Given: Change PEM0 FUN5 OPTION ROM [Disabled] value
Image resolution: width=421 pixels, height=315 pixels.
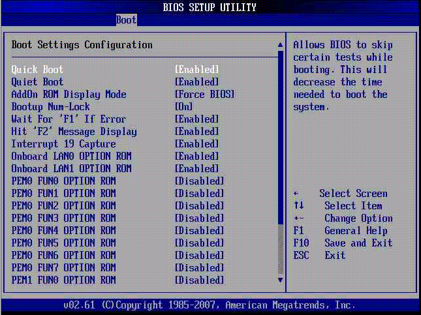Looking at the screenshot, I should (x=200, y=243).
